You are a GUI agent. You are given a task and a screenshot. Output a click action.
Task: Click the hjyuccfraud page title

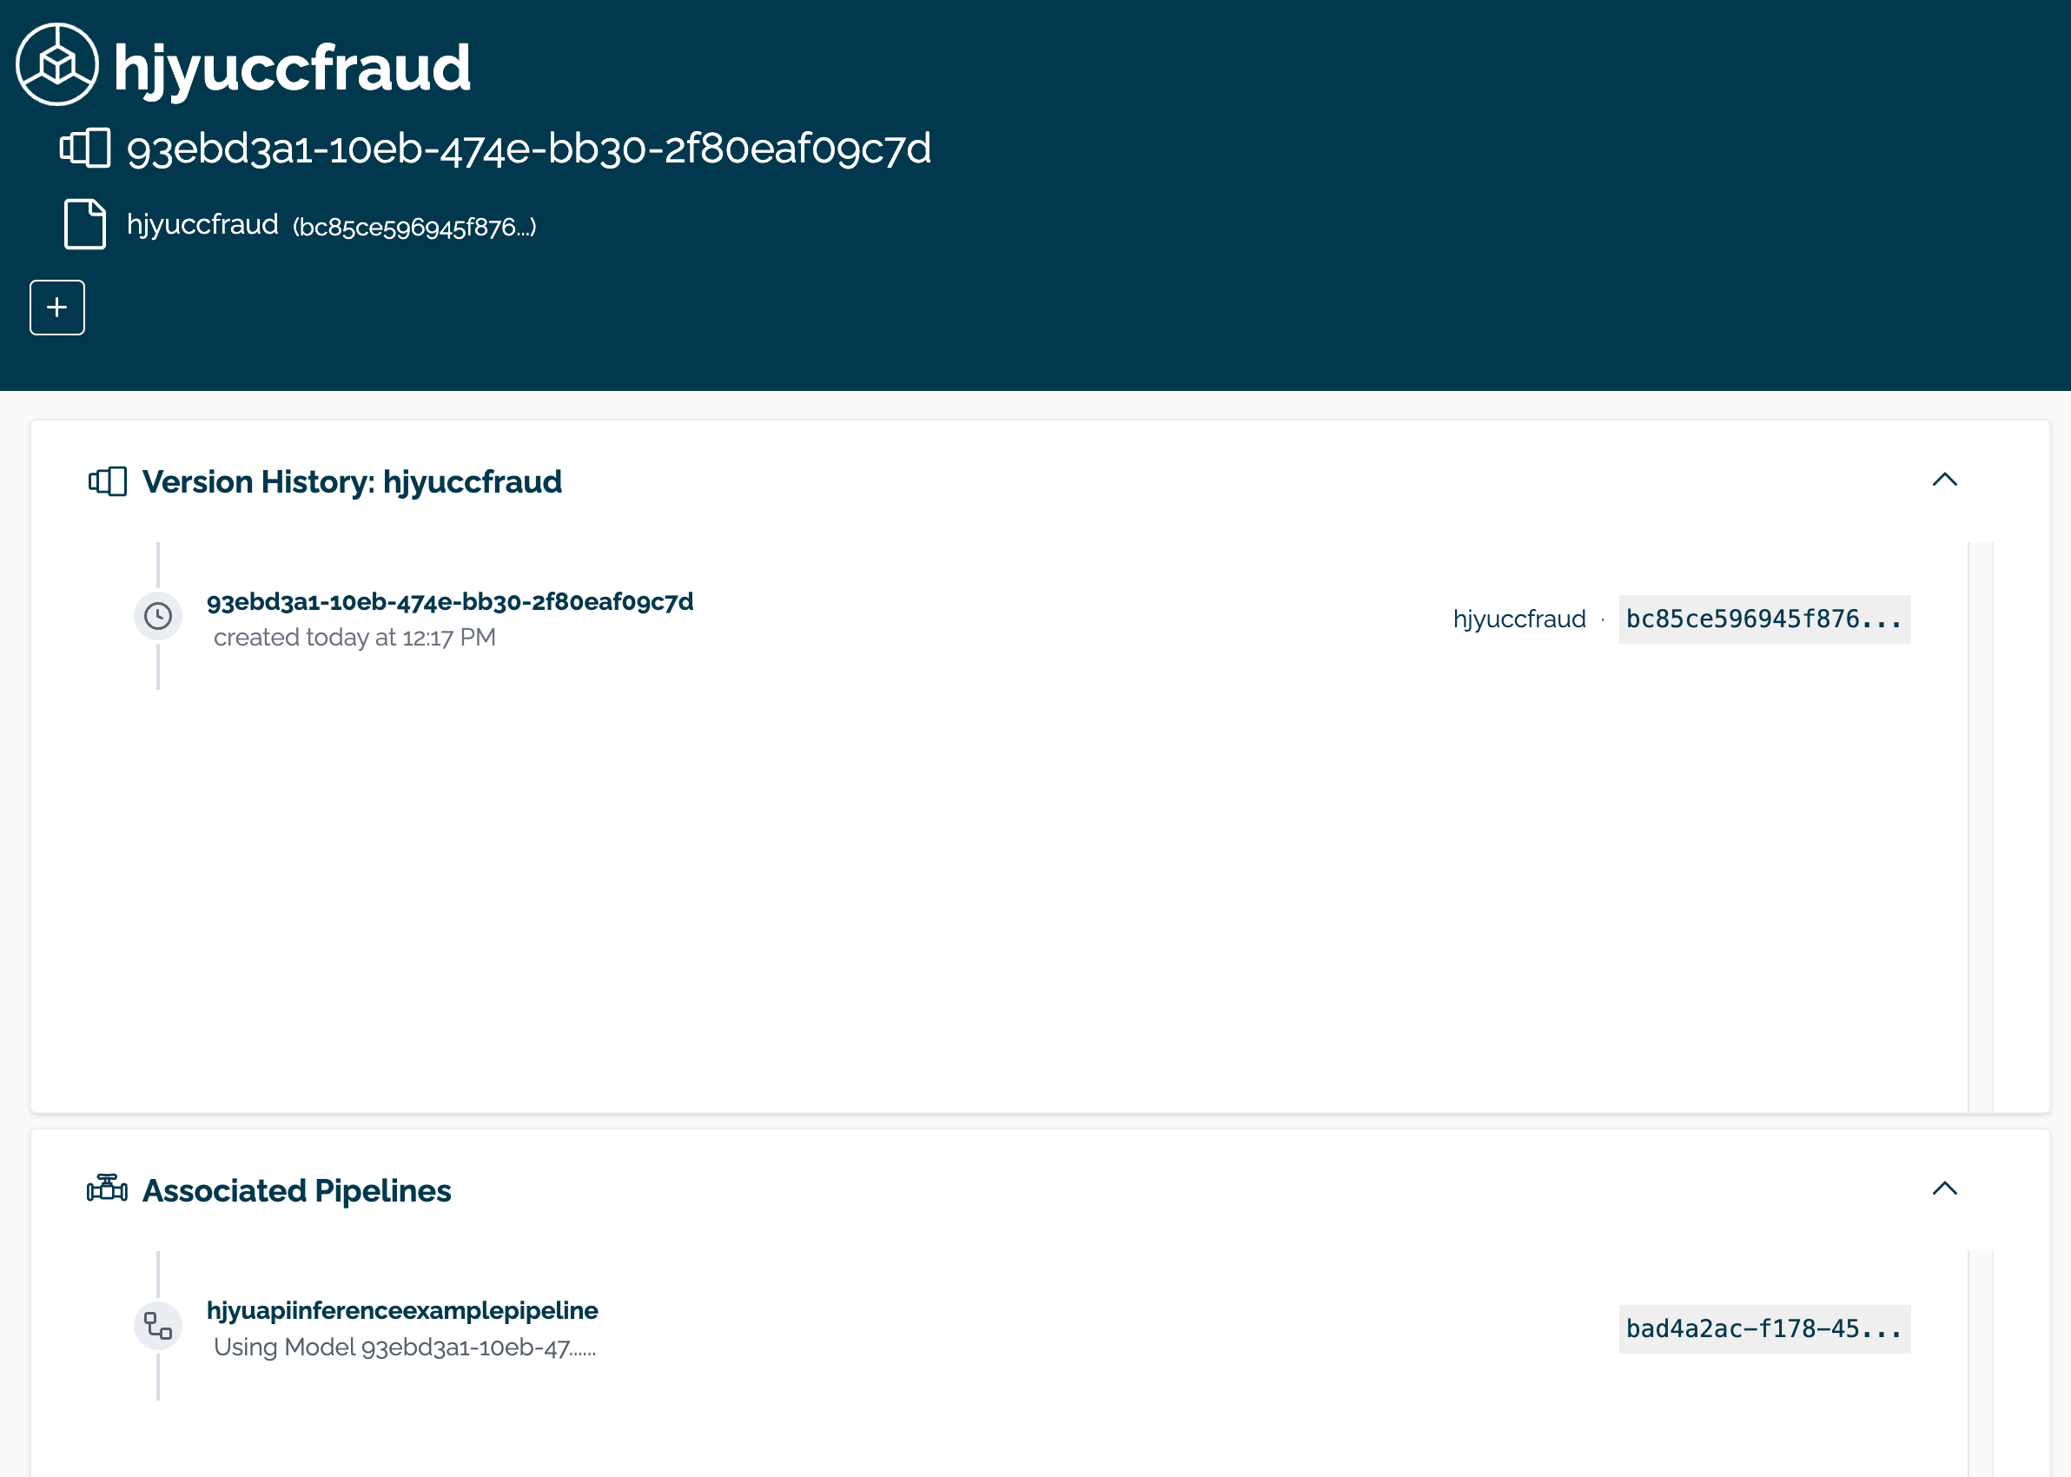click(292, 67)
